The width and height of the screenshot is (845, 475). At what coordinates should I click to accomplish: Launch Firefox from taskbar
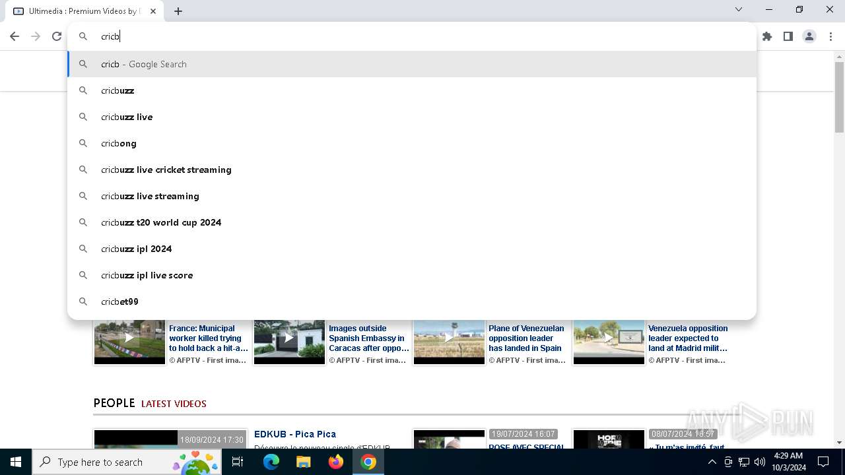point(336,462)
